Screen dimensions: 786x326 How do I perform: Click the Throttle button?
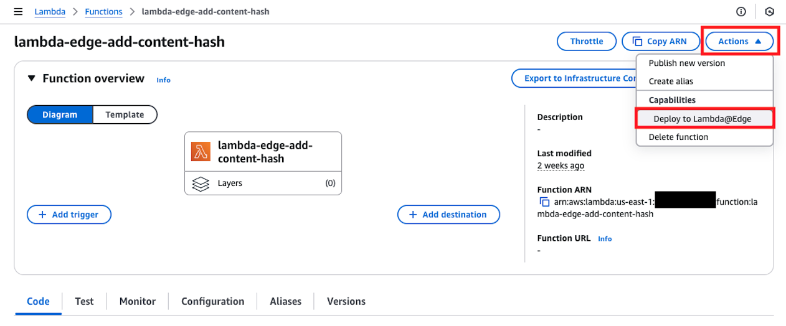(587, 42)
